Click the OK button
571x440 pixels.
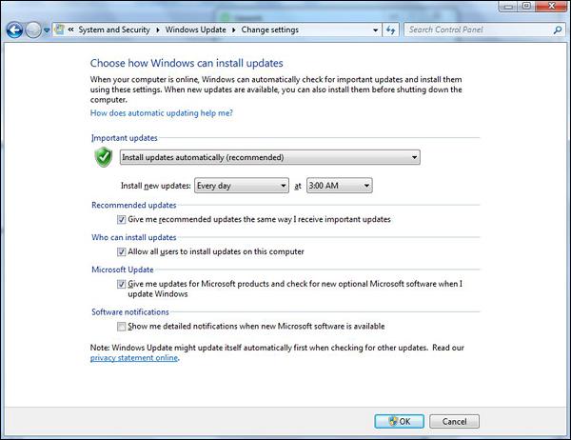[x=399, y=421]
